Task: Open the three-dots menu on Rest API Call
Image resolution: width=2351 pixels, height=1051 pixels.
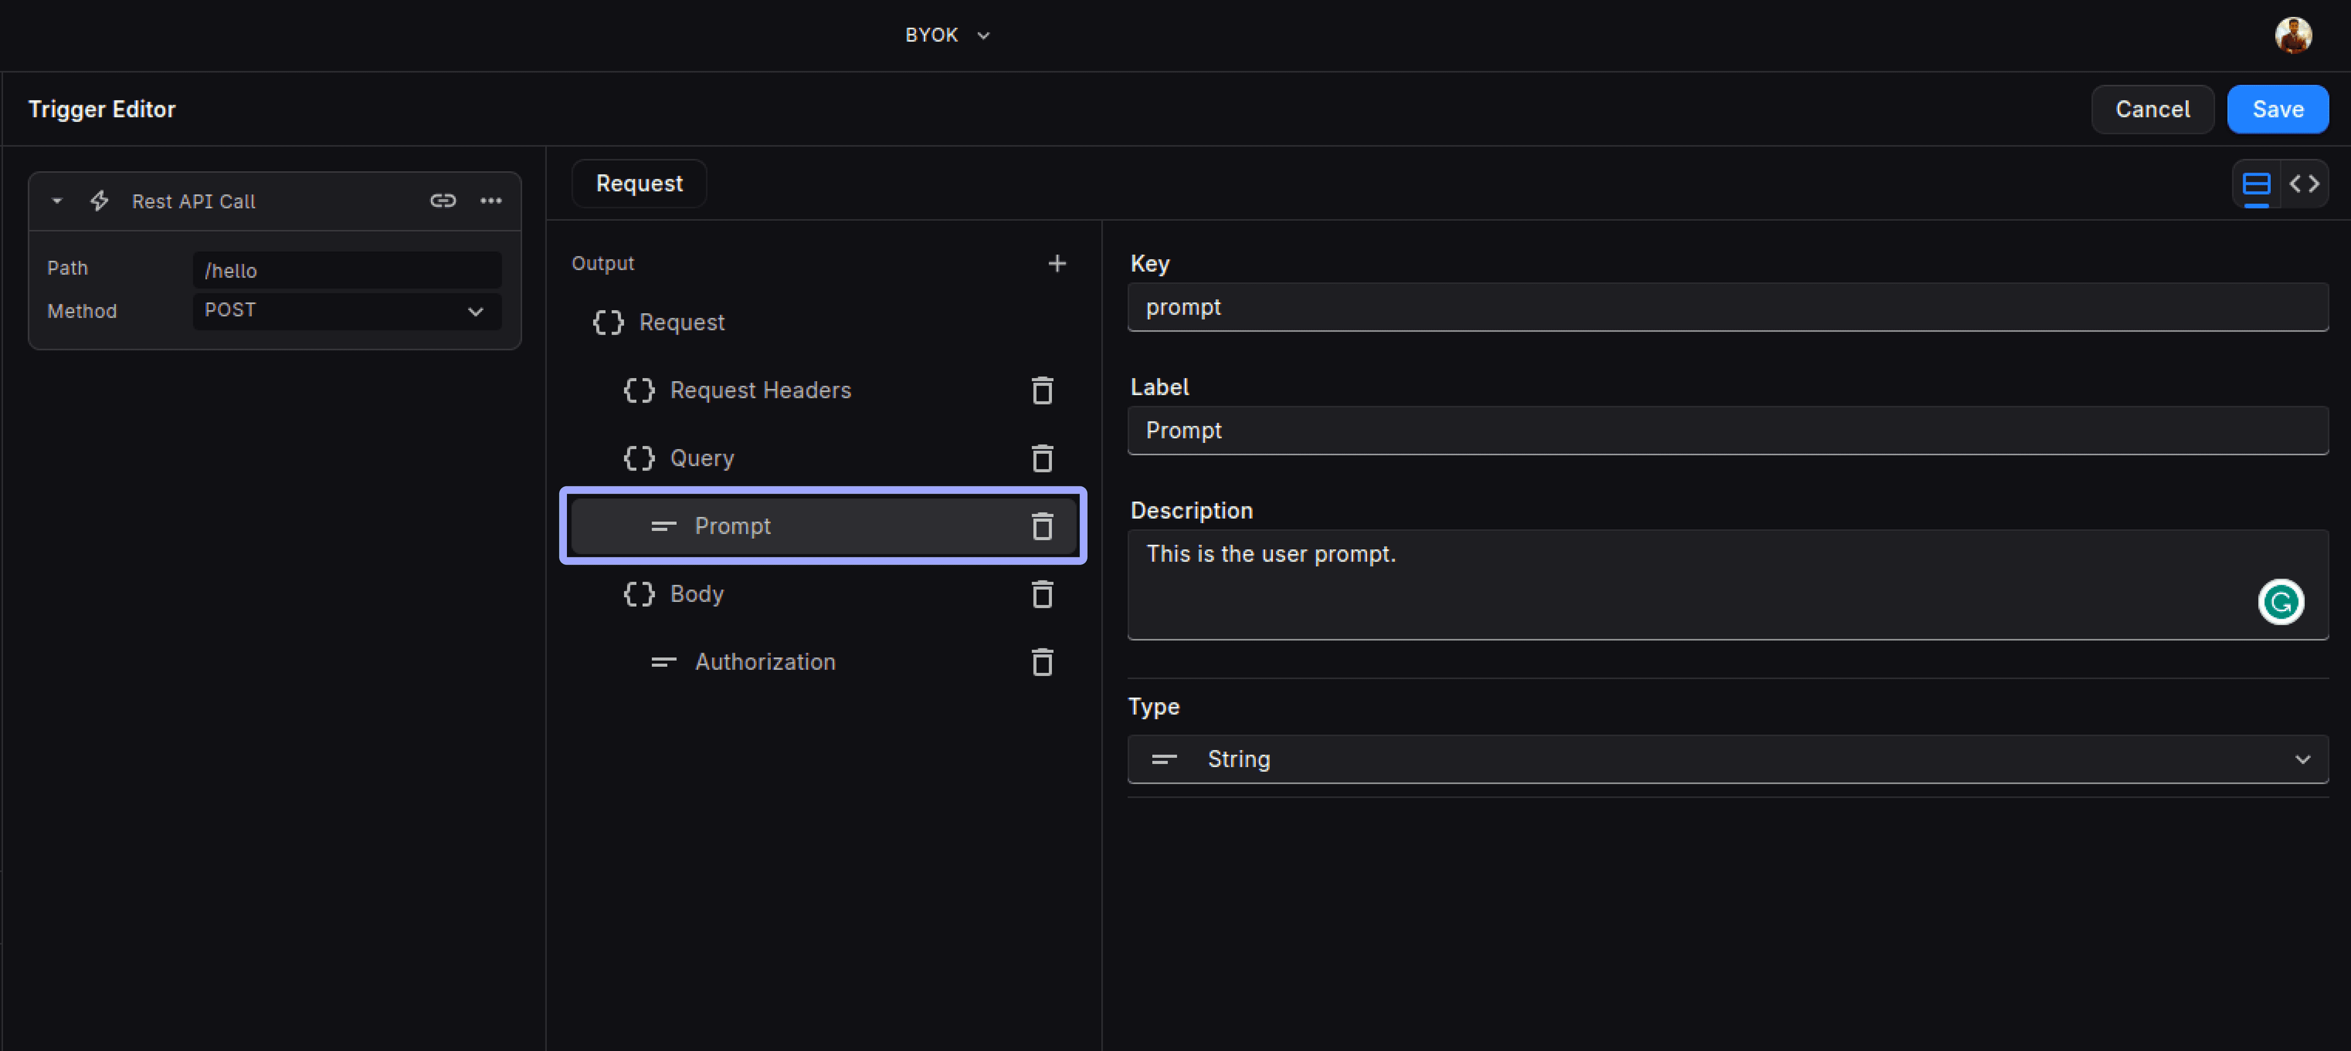Action: (x=491, y=201)
